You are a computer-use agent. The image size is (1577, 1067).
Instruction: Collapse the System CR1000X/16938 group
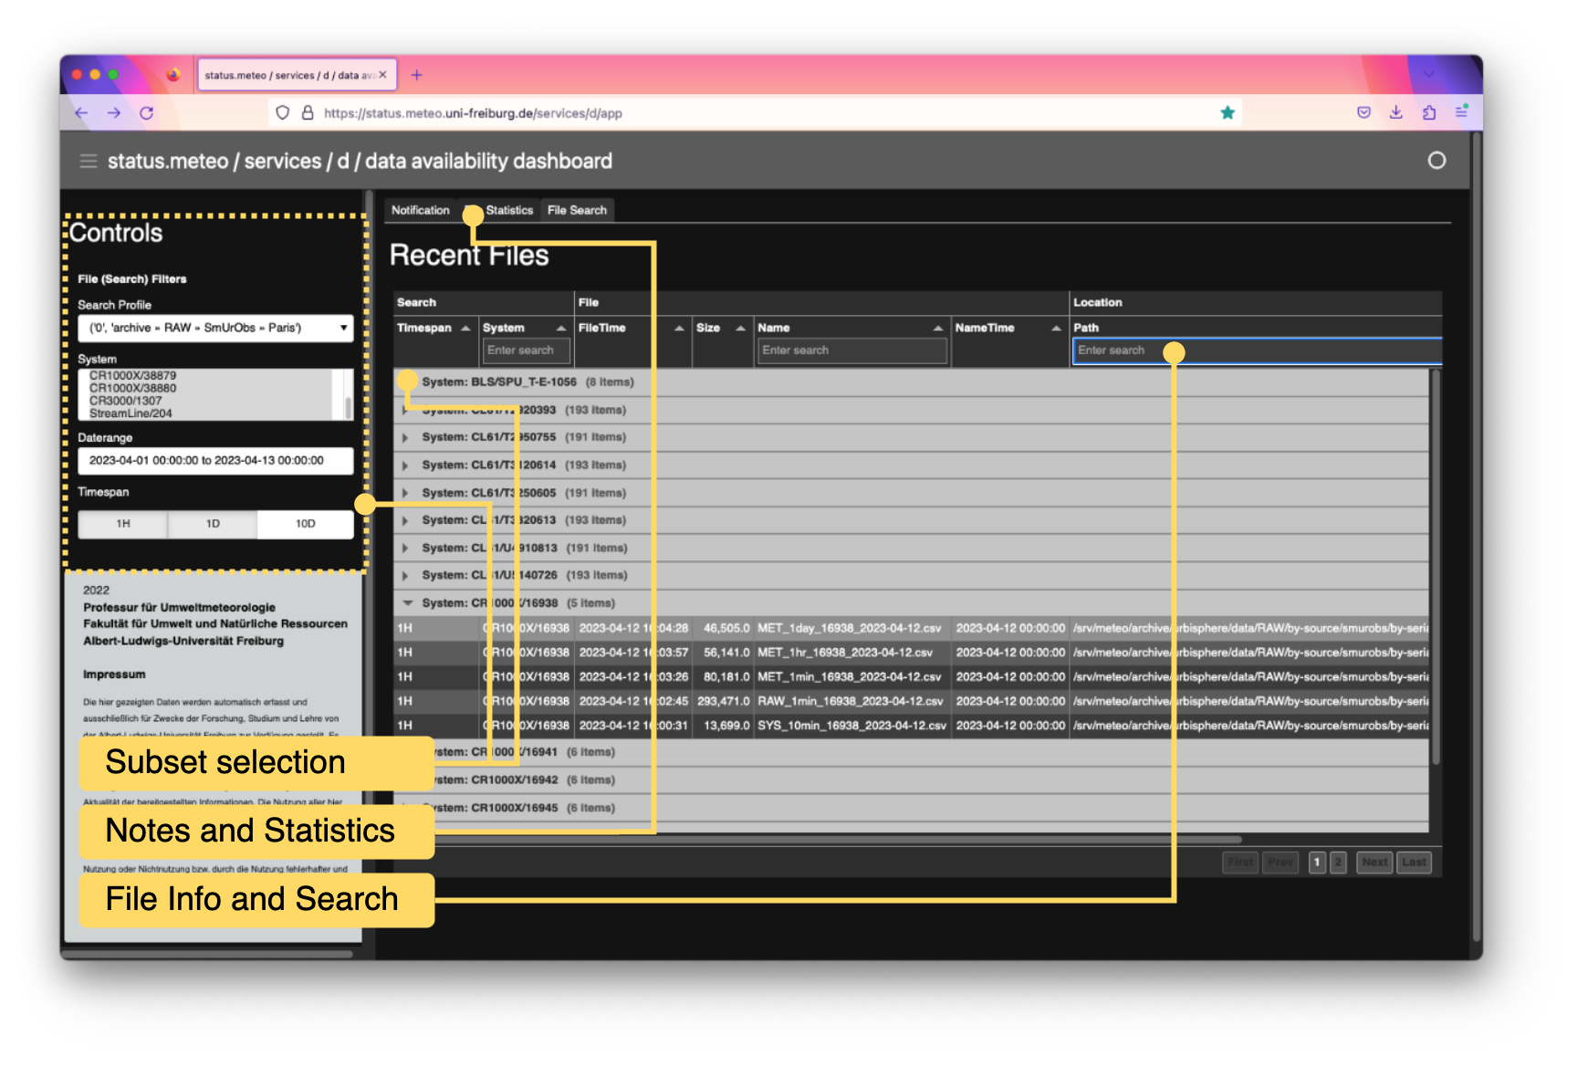coord(407,603)
